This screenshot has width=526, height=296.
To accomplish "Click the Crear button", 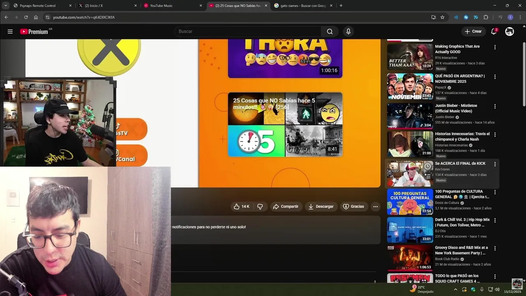I will coord(473,31).
